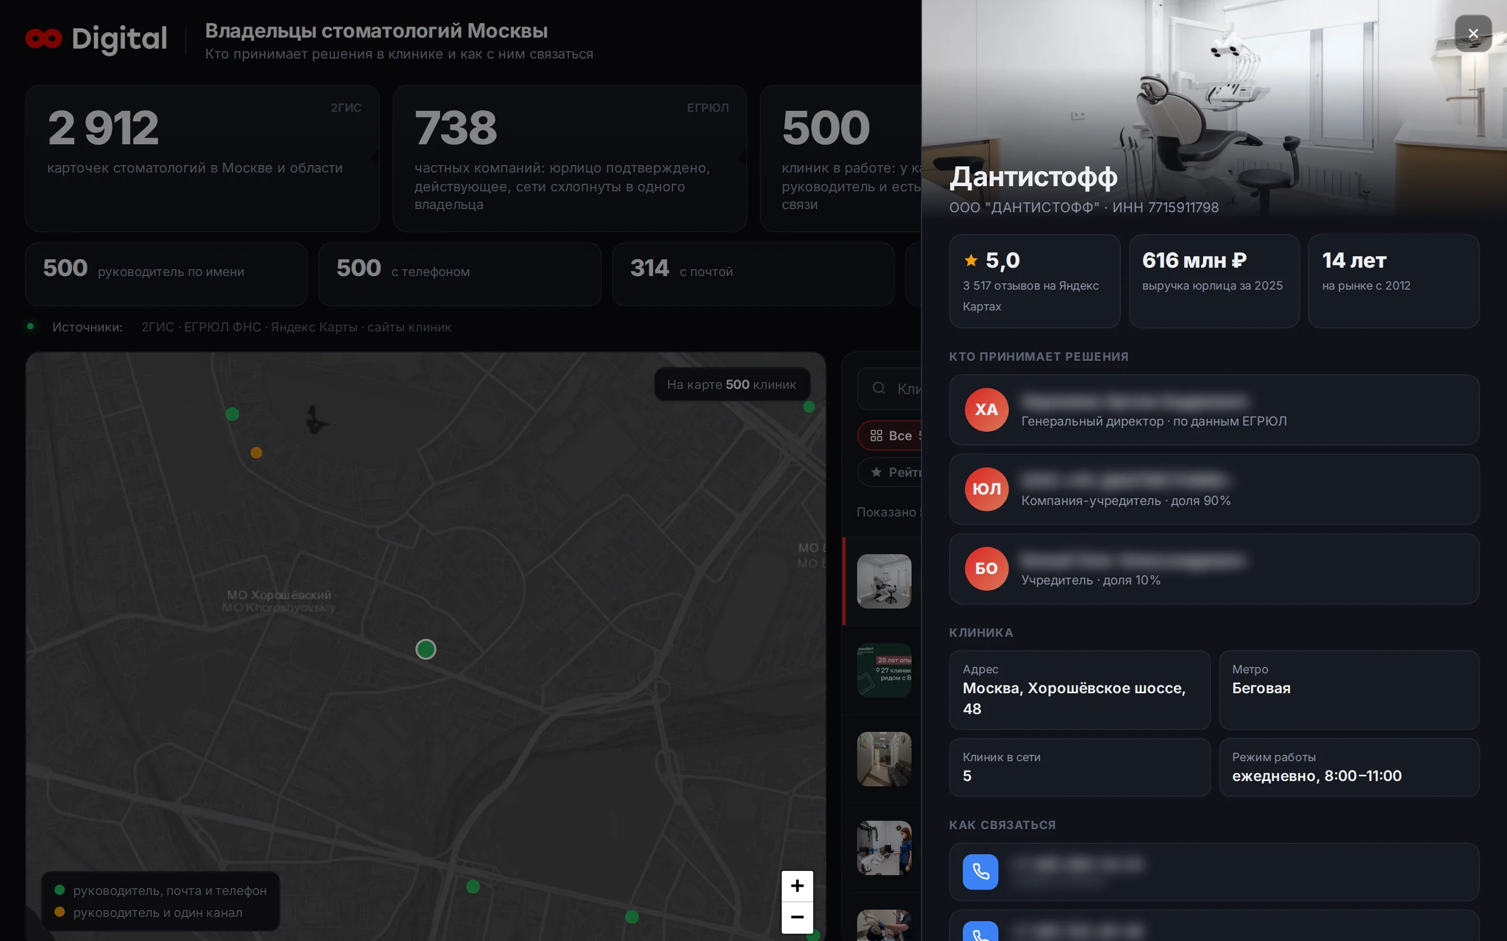The image size is (1507, 941).
Task: Click the 500 с телефоном card
Action: (459, 274)
